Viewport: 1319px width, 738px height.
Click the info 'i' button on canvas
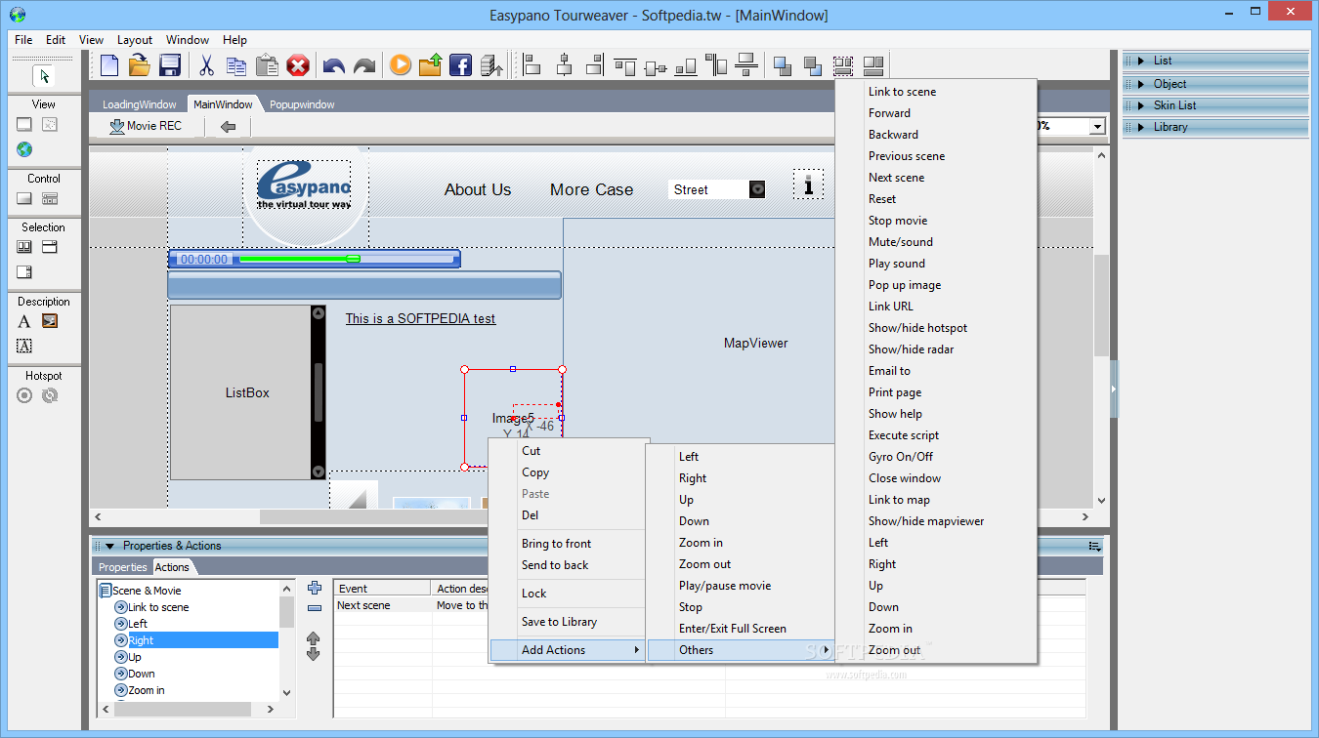coord(808,184)
